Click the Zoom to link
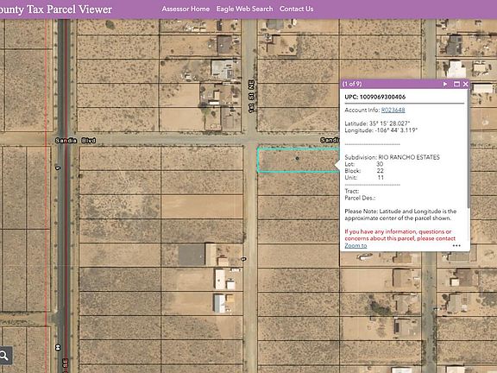 coord(355,245)
